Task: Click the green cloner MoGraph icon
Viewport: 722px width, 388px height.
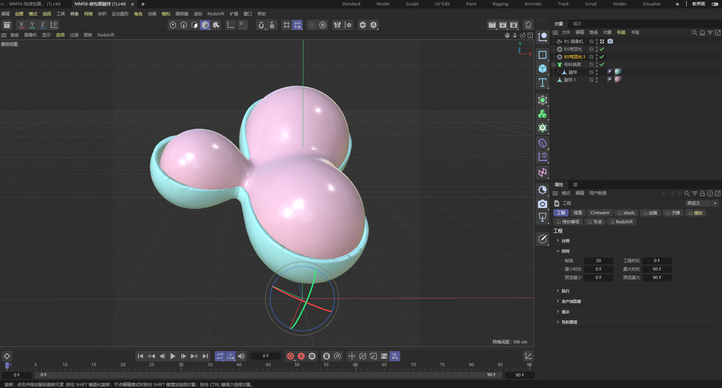Action: [x=543, y=114]
